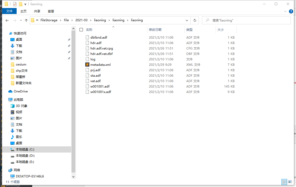Expand breadcrumb overflow double chevron

tap(37, 20)
